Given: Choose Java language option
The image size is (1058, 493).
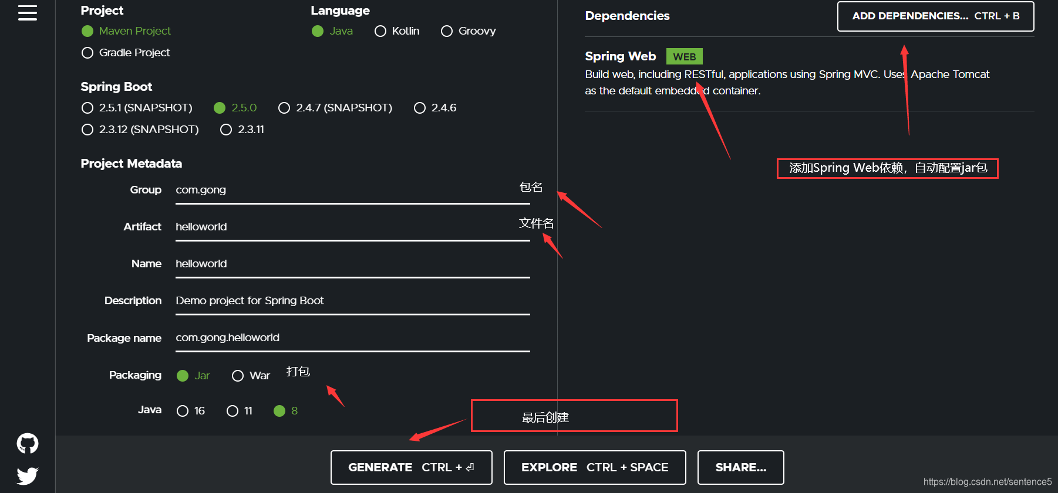Looking at the screenshot, I should pyautogui.click(x=332, y=31).
